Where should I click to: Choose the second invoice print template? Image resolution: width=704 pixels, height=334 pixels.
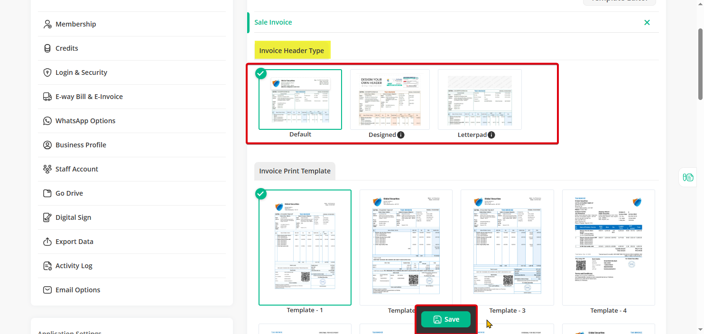[406, 247]
